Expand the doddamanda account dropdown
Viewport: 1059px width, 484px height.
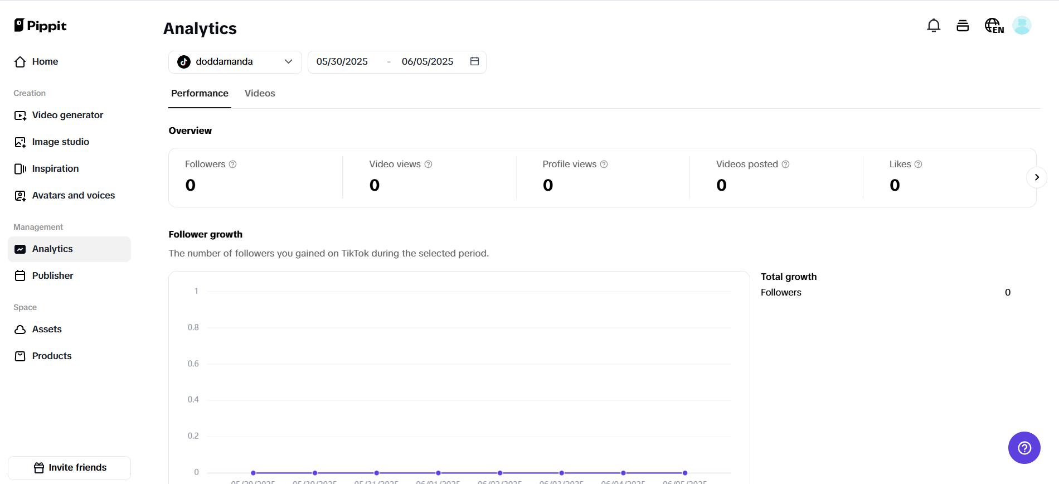click(235, 62)
